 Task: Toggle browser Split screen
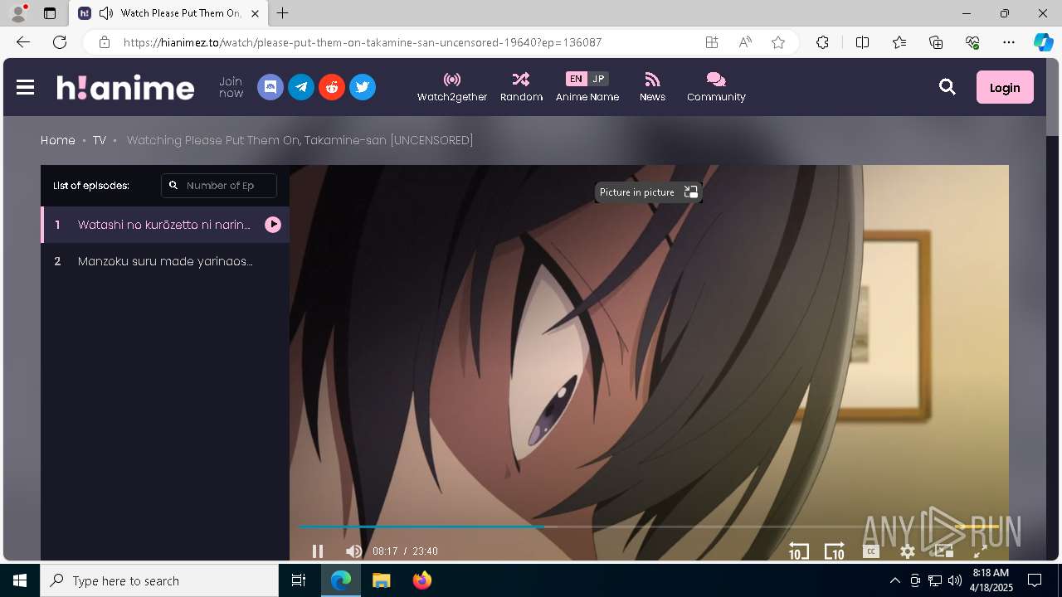coord(862,42)
